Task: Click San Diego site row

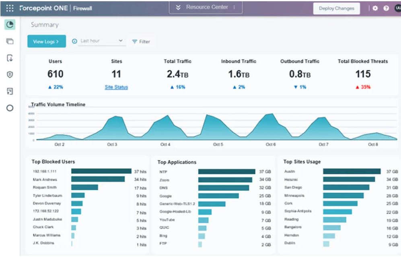Action: click(341, 188)
